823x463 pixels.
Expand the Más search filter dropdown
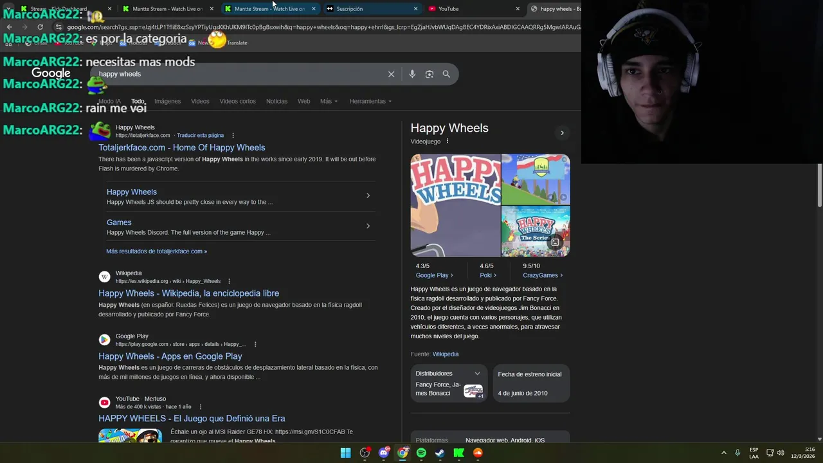[x=329, y=101]
